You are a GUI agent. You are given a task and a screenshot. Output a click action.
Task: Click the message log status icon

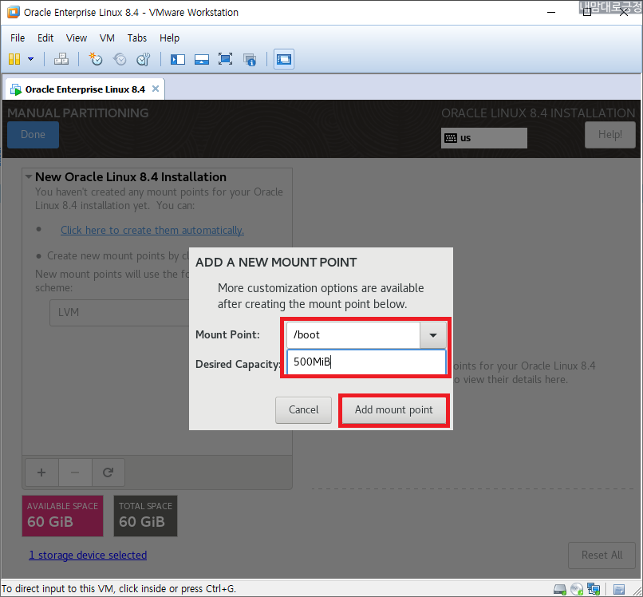619,589
